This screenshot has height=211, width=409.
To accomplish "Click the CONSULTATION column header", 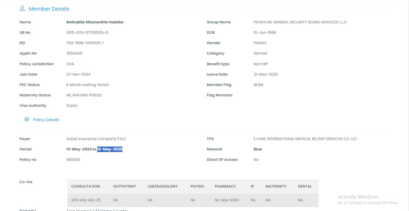I will click(85, 186).
